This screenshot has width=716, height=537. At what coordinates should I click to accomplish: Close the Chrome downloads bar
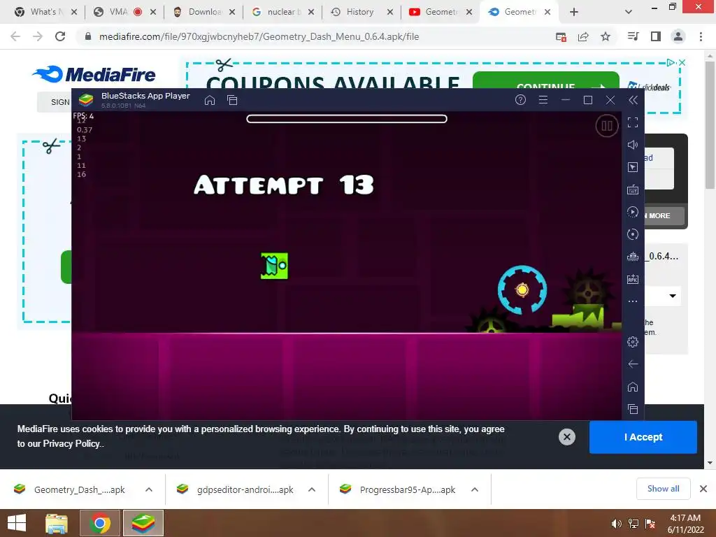click(x=703, y=489)
